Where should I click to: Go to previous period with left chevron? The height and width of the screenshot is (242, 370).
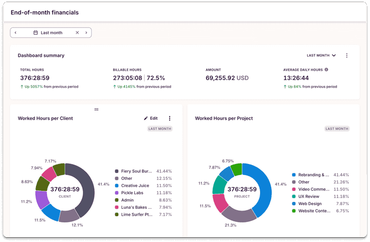coord(15,33)
